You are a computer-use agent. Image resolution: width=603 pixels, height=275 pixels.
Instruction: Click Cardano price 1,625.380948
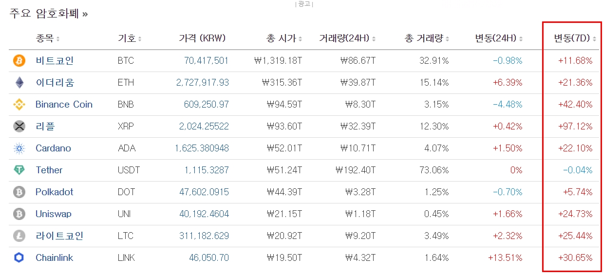coord(202,148)
